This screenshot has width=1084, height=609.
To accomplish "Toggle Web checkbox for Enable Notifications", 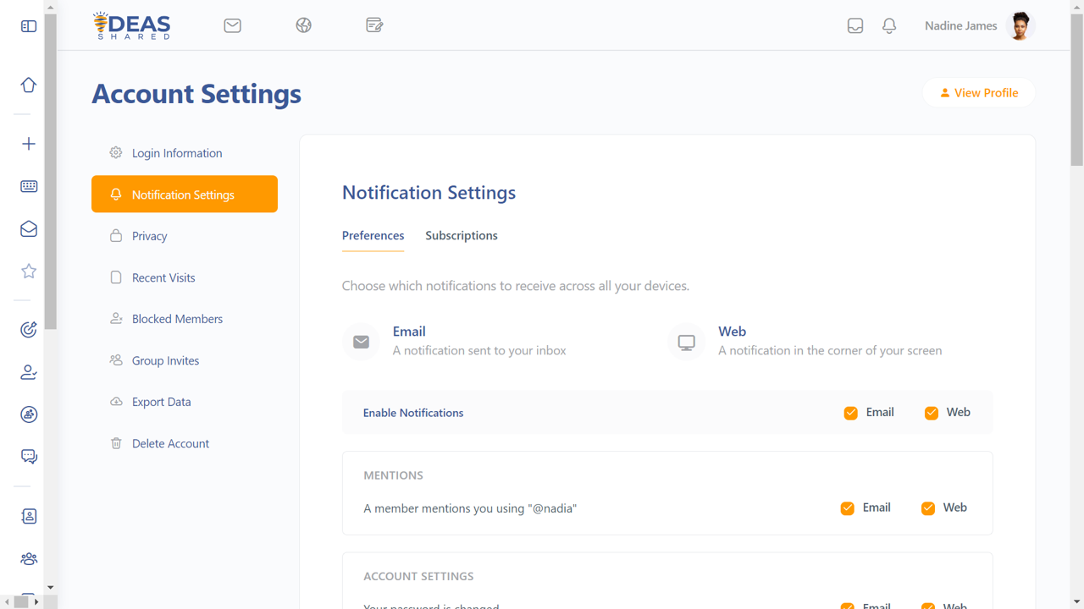I will (x=932, y=413).
